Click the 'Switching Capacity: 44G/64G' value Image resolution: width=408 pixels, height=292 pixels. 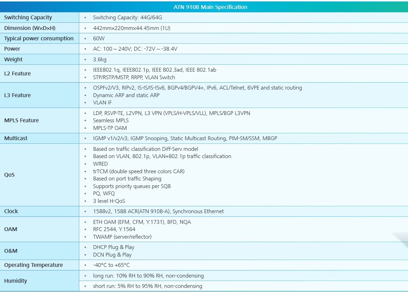(127, 18)
